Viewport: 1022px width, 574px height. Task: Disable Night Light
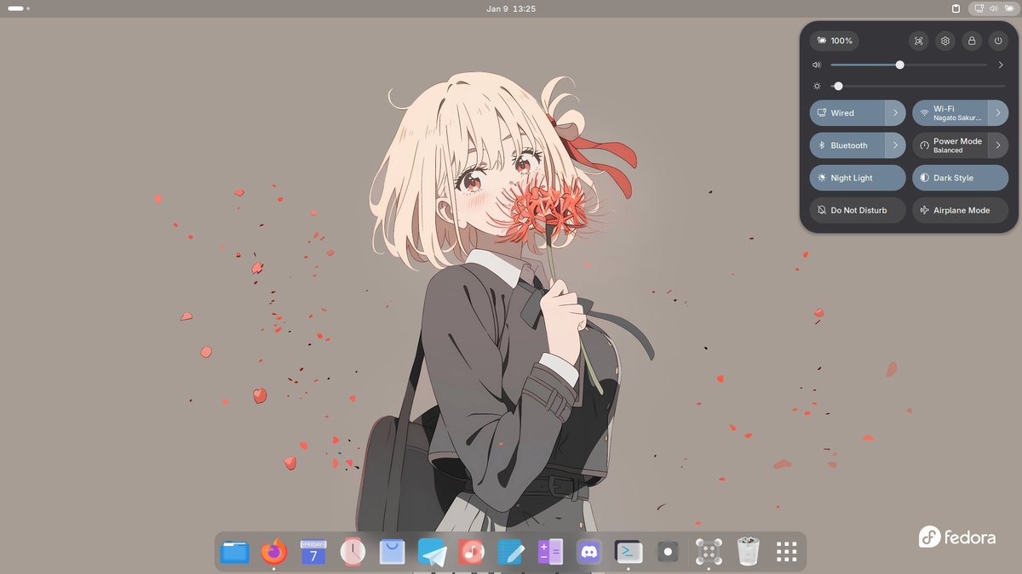[x=858, y=178]
